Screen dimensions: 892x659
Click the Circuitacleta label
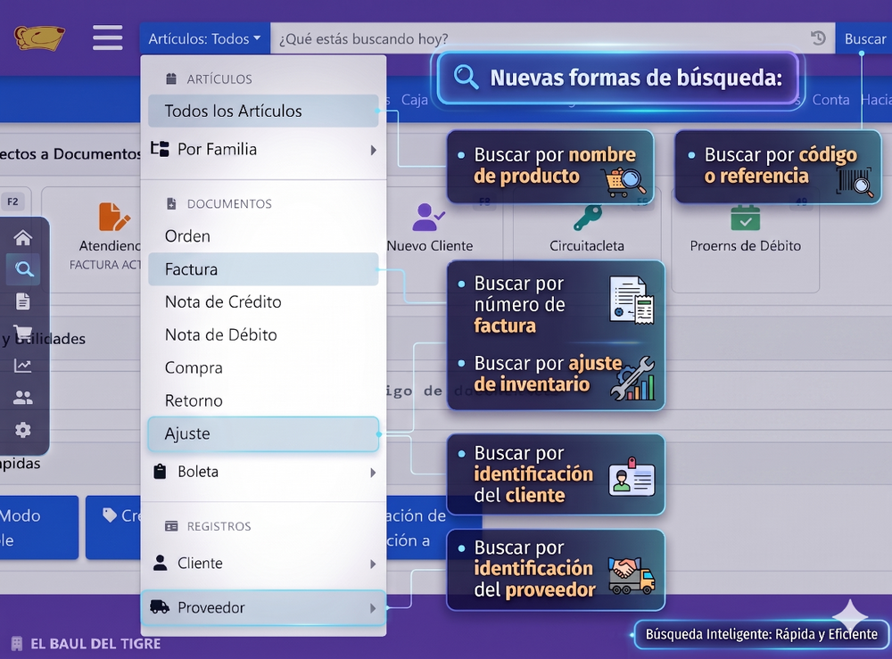587,245
